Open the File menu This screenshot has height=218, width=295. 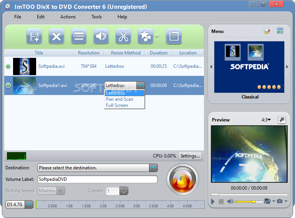coord(18,17)
